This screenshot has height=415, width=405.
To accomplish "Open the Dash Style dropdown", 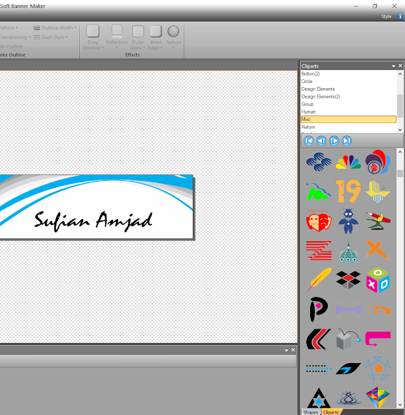I will pyautogui.click(x=51, y=37).
